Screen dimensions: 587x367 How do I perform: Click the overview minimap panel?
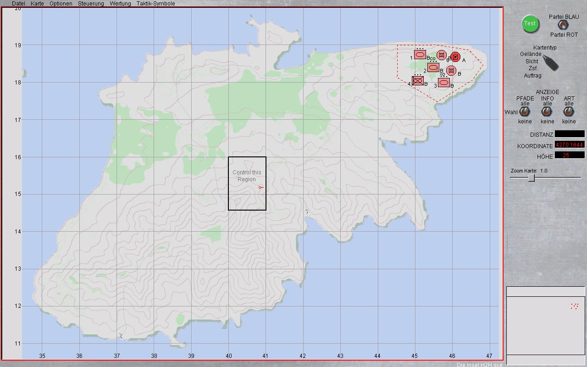(545, 325)
